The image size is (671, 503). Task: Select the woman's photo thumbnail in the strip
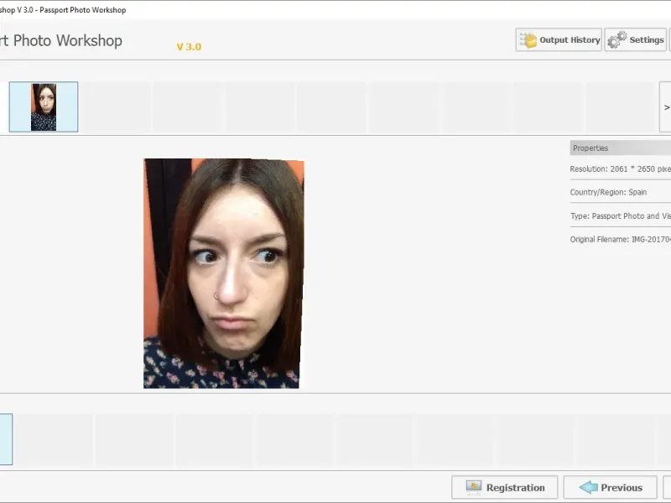44,107
